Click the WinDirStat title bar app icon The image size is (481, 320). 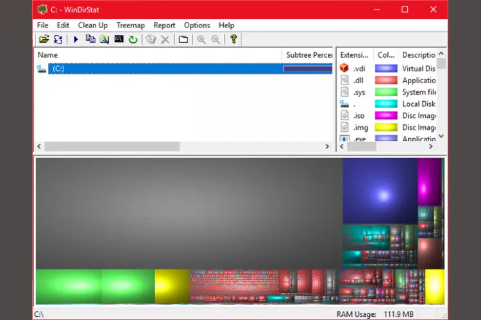pyautogui.click(x=42, y=10)
